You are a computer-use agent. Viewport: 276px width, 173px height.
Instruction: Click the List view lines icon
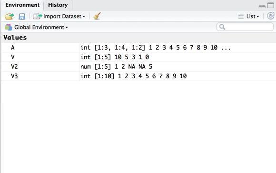pyautogui.click(x=241, y=16)
